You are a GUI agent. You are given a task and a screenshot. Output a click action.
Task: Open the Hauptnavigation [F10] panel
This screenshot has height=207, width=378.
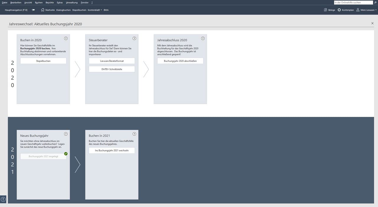[x=16, y=10]
